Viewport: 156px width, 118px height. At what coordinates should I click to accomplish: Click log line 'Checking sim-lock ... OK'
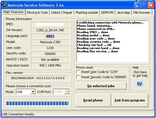click(x=94, y=45)
